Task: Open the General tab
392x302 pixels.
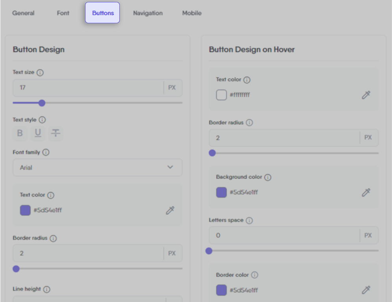Action: [23, 13]
